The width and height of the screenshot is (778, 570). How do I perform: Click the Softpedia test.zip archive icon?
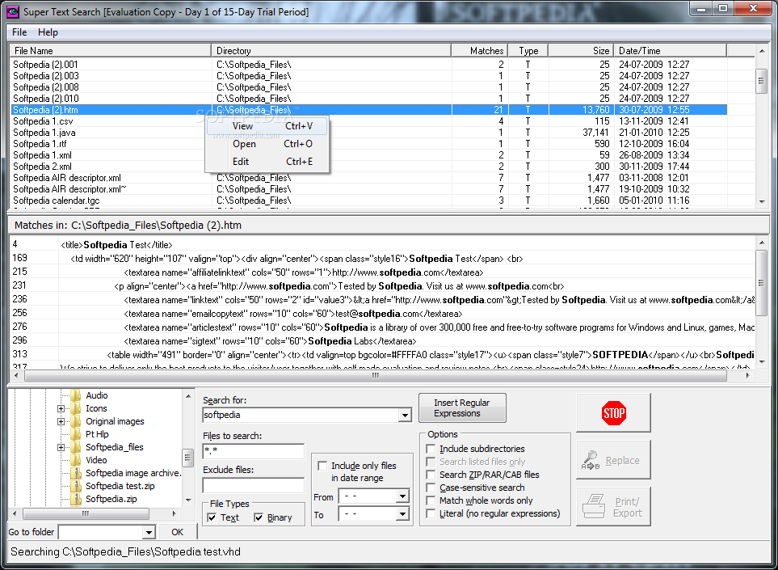tap(76, 486)
